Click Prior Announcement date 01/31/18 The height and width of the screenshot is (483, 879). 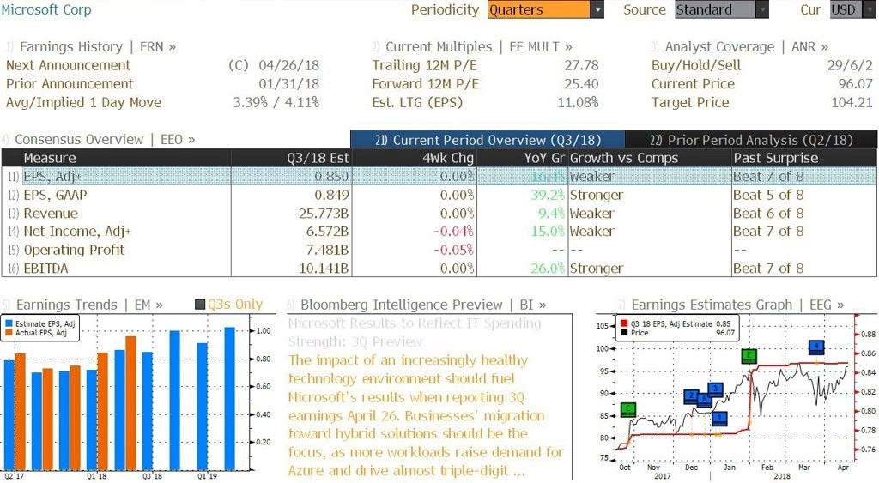(288, 83)
